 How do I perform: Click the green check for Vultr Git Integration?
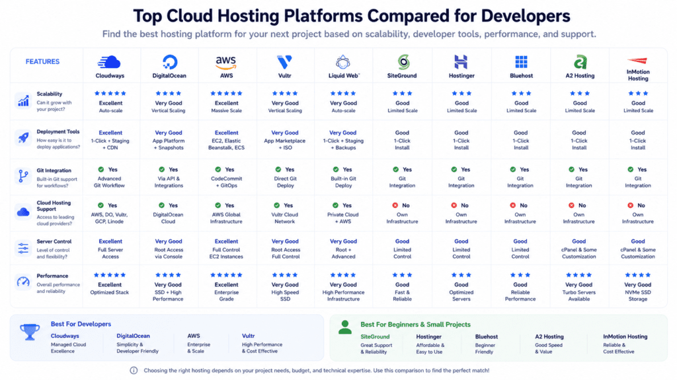[x=278, y=170]
